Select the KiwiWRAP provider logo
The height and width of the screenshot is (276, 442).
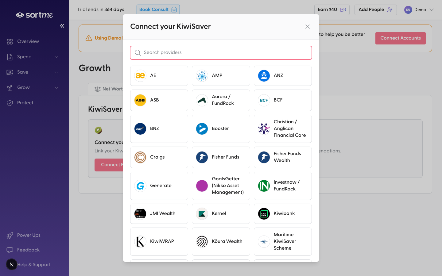[140, 242]
